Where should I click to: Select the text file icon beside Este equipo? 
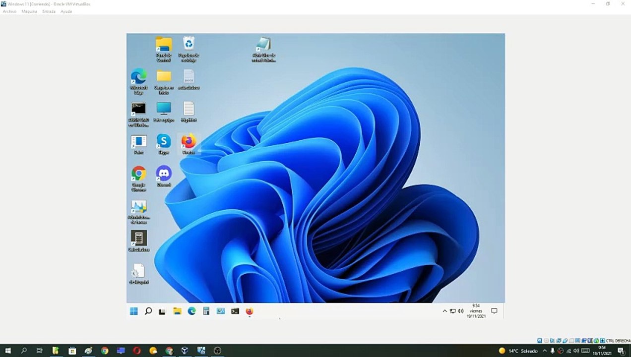[x=189, y=112]
